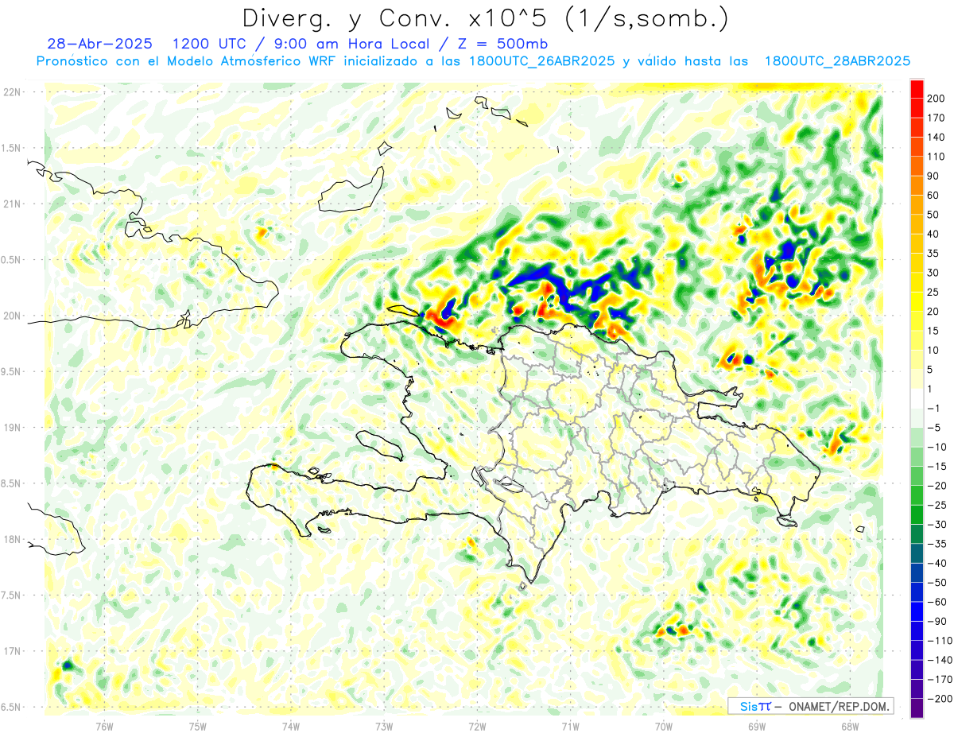Screen dimensions: 954x737
Task: Click the colorbar value '35'
Action: coord(934,254)
